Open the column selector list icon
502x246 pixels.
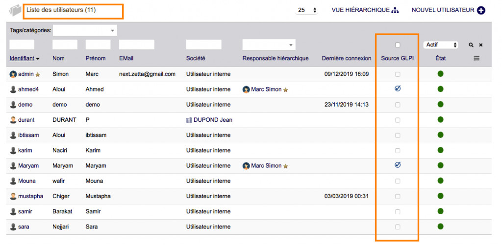tap(477, 58)
